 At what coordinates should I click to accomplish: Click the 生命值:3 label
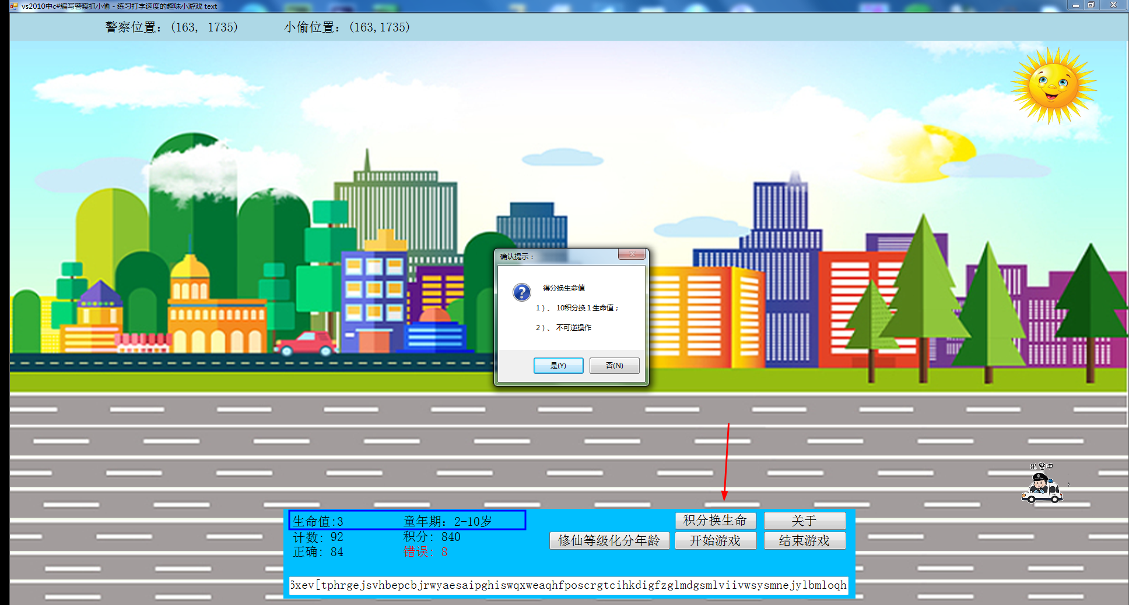[318, 521]
